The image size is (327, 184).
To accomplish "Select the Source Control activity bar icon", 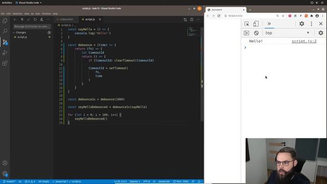I will tap(5, 42).
